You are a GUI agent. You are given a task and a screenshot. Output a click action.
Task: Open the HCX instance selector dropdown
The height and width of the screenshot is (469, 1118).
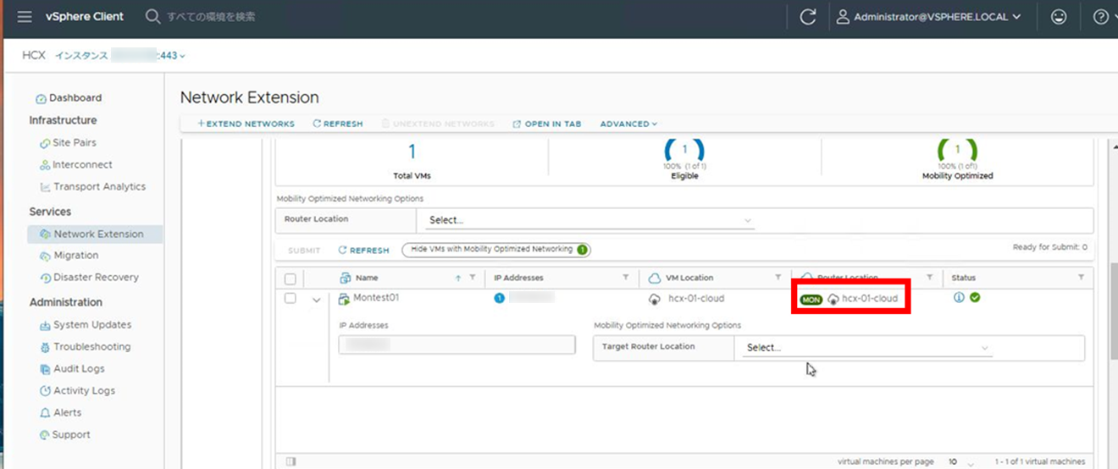[119, 56]
